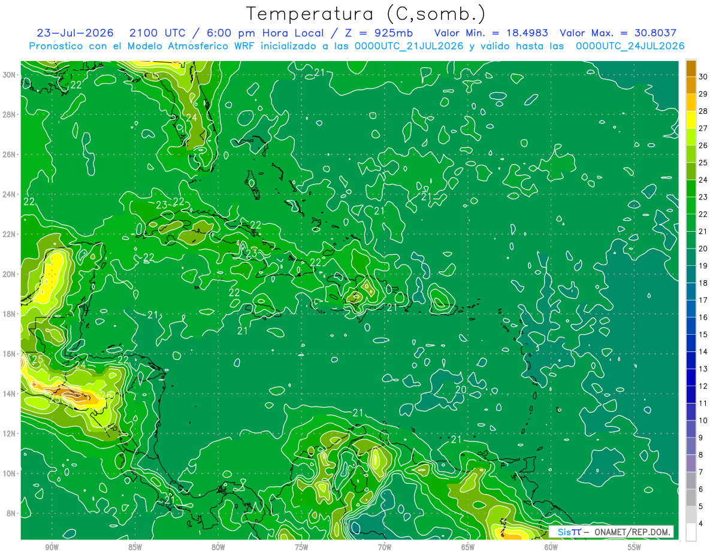
Task: Click the orange swatch between 29 and 30
Action: [691, 86]
